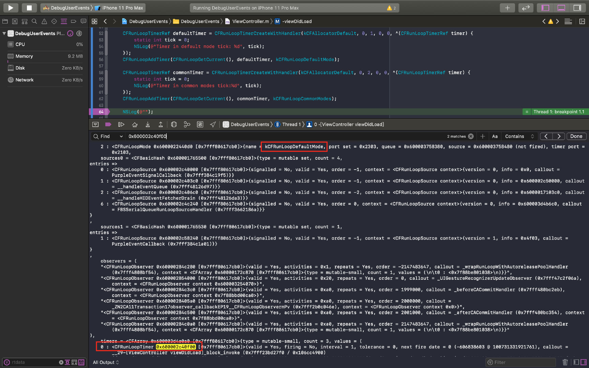Open the Test navigator diamond icon
Image resolution: width=589 pixels, height=368 pixels.
pos(54,21)
